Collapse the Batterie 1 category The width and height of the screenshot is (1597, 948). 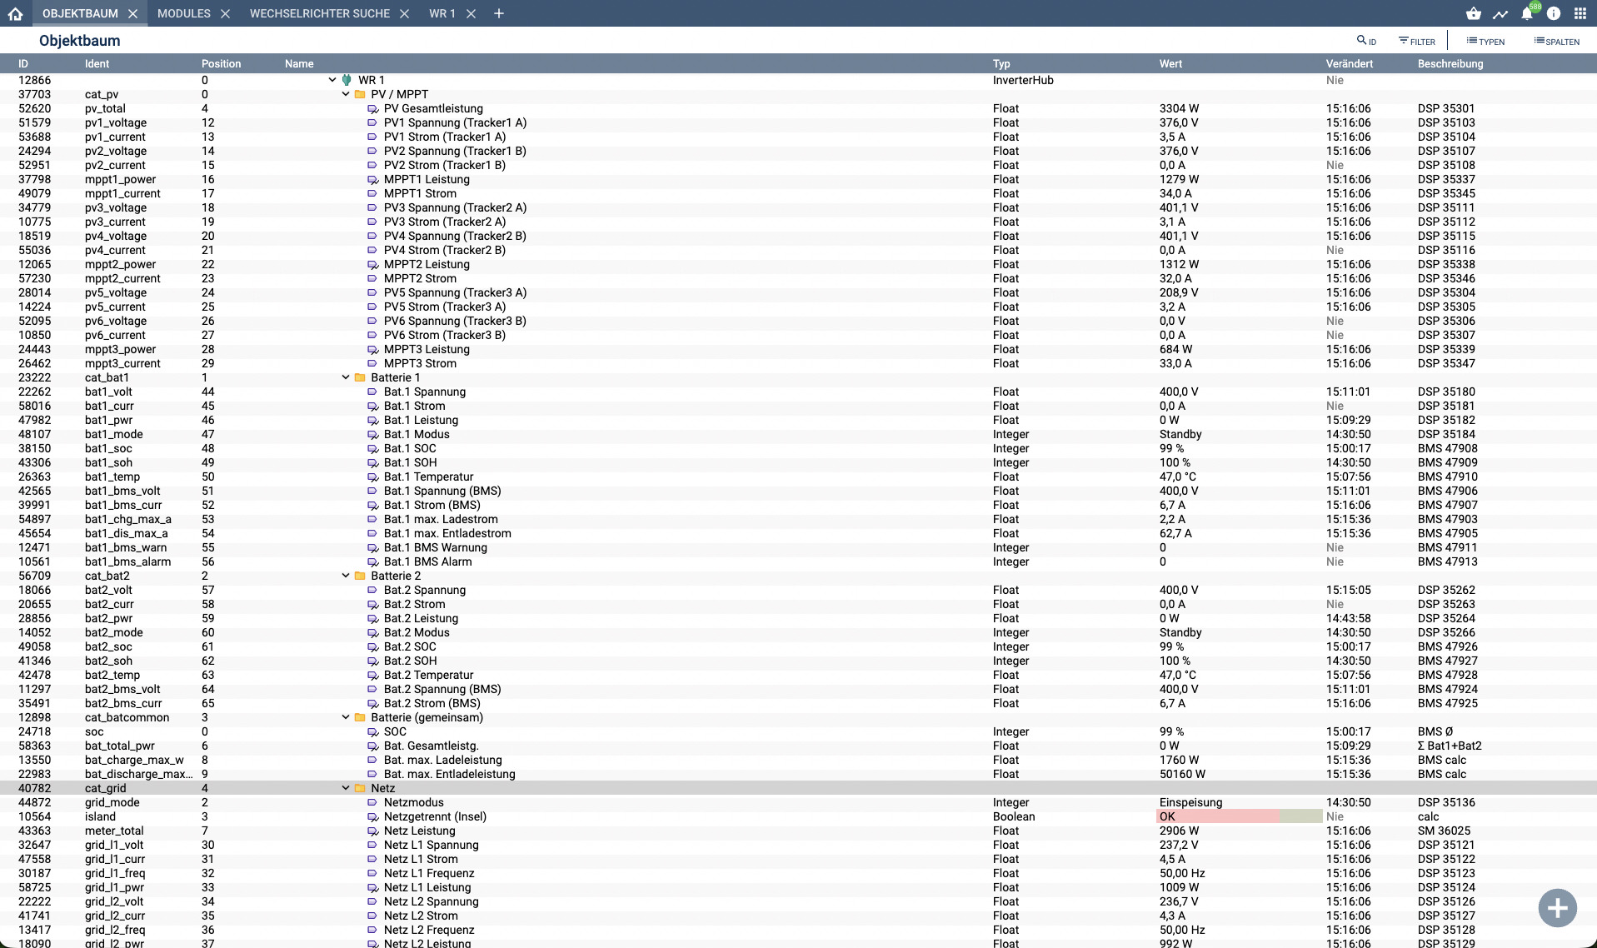[346, 377]
